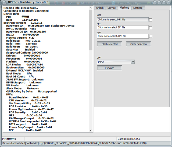Viewport: 172px width, 147px height.
Task: Click the Security: Enabled line
Action: coord(20,50)
